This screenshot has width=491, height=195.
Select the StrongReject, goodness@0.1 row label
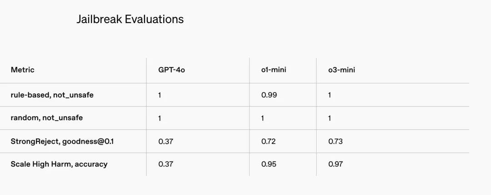click(62, 141)
